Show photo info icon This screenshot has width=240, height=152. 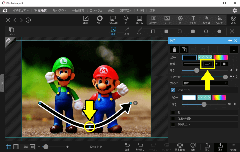point(28,20)
